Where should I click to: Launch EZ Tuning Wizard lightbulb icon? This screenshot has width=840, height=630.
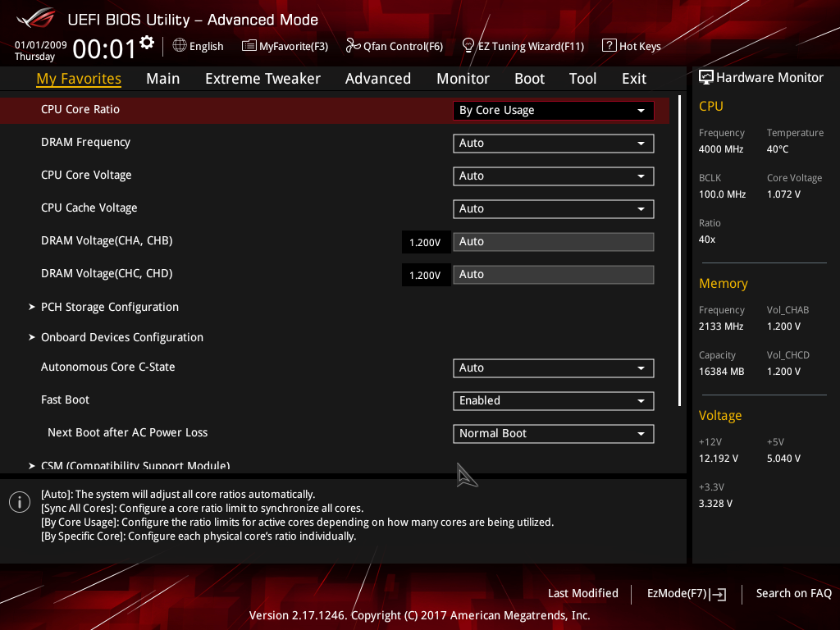(x=468, y=46)
